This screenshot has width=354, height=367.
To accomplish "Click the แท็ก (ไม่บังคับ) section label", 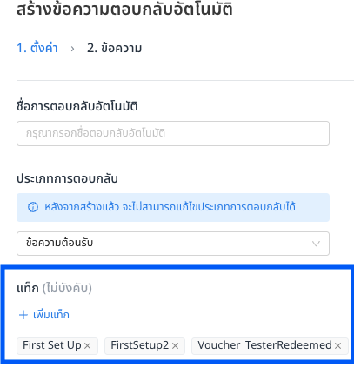I will 54,288.
